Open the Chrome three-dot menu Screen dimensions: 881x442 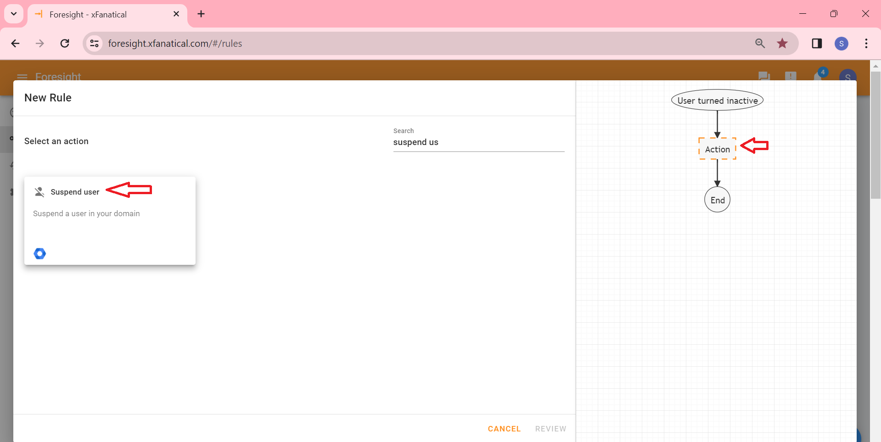point(866,43)
